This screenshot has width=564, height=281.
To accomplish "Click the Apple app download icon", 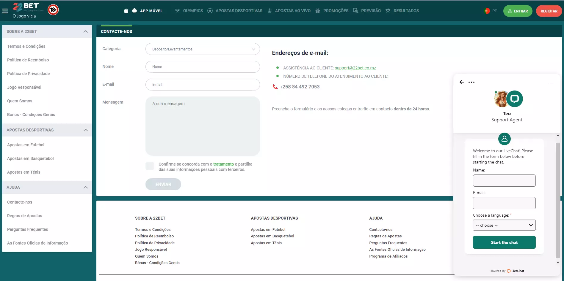I will pyautogui.click(x=126, y=11).
